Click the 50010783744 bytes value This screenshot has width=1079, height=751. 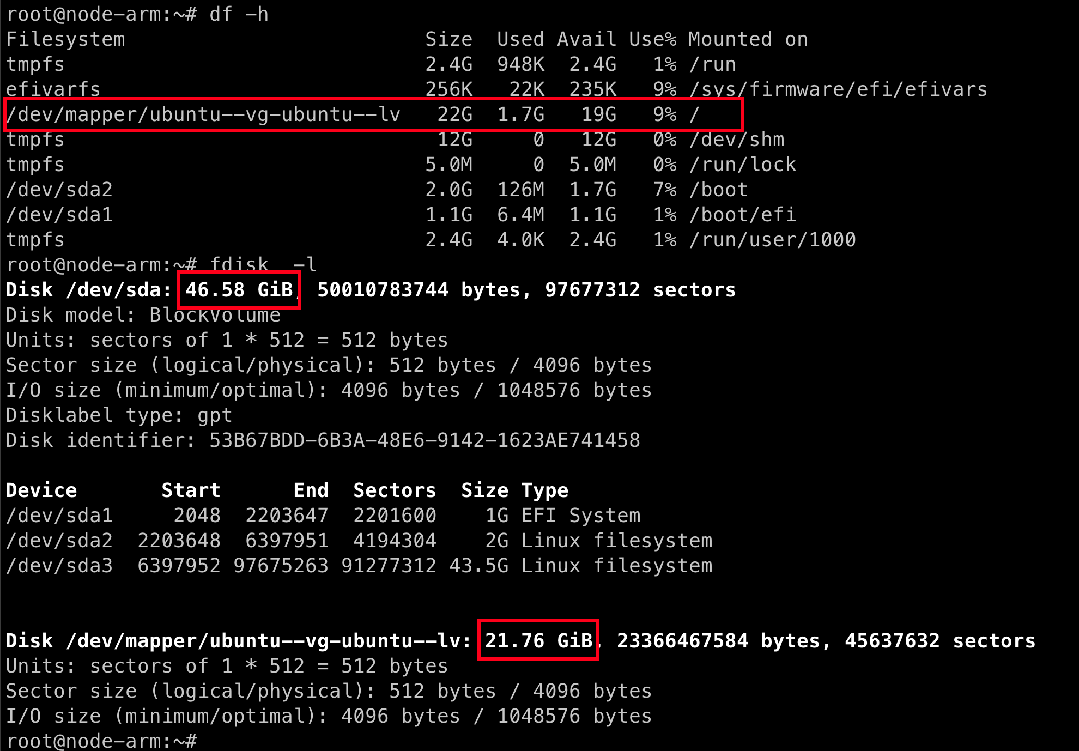[383, 290]
